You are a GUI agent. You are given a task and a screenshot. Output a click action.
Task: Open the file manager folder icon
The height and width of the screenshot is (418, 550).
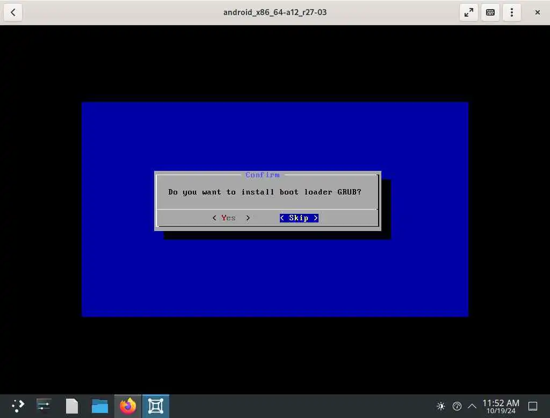click(99, 406)
